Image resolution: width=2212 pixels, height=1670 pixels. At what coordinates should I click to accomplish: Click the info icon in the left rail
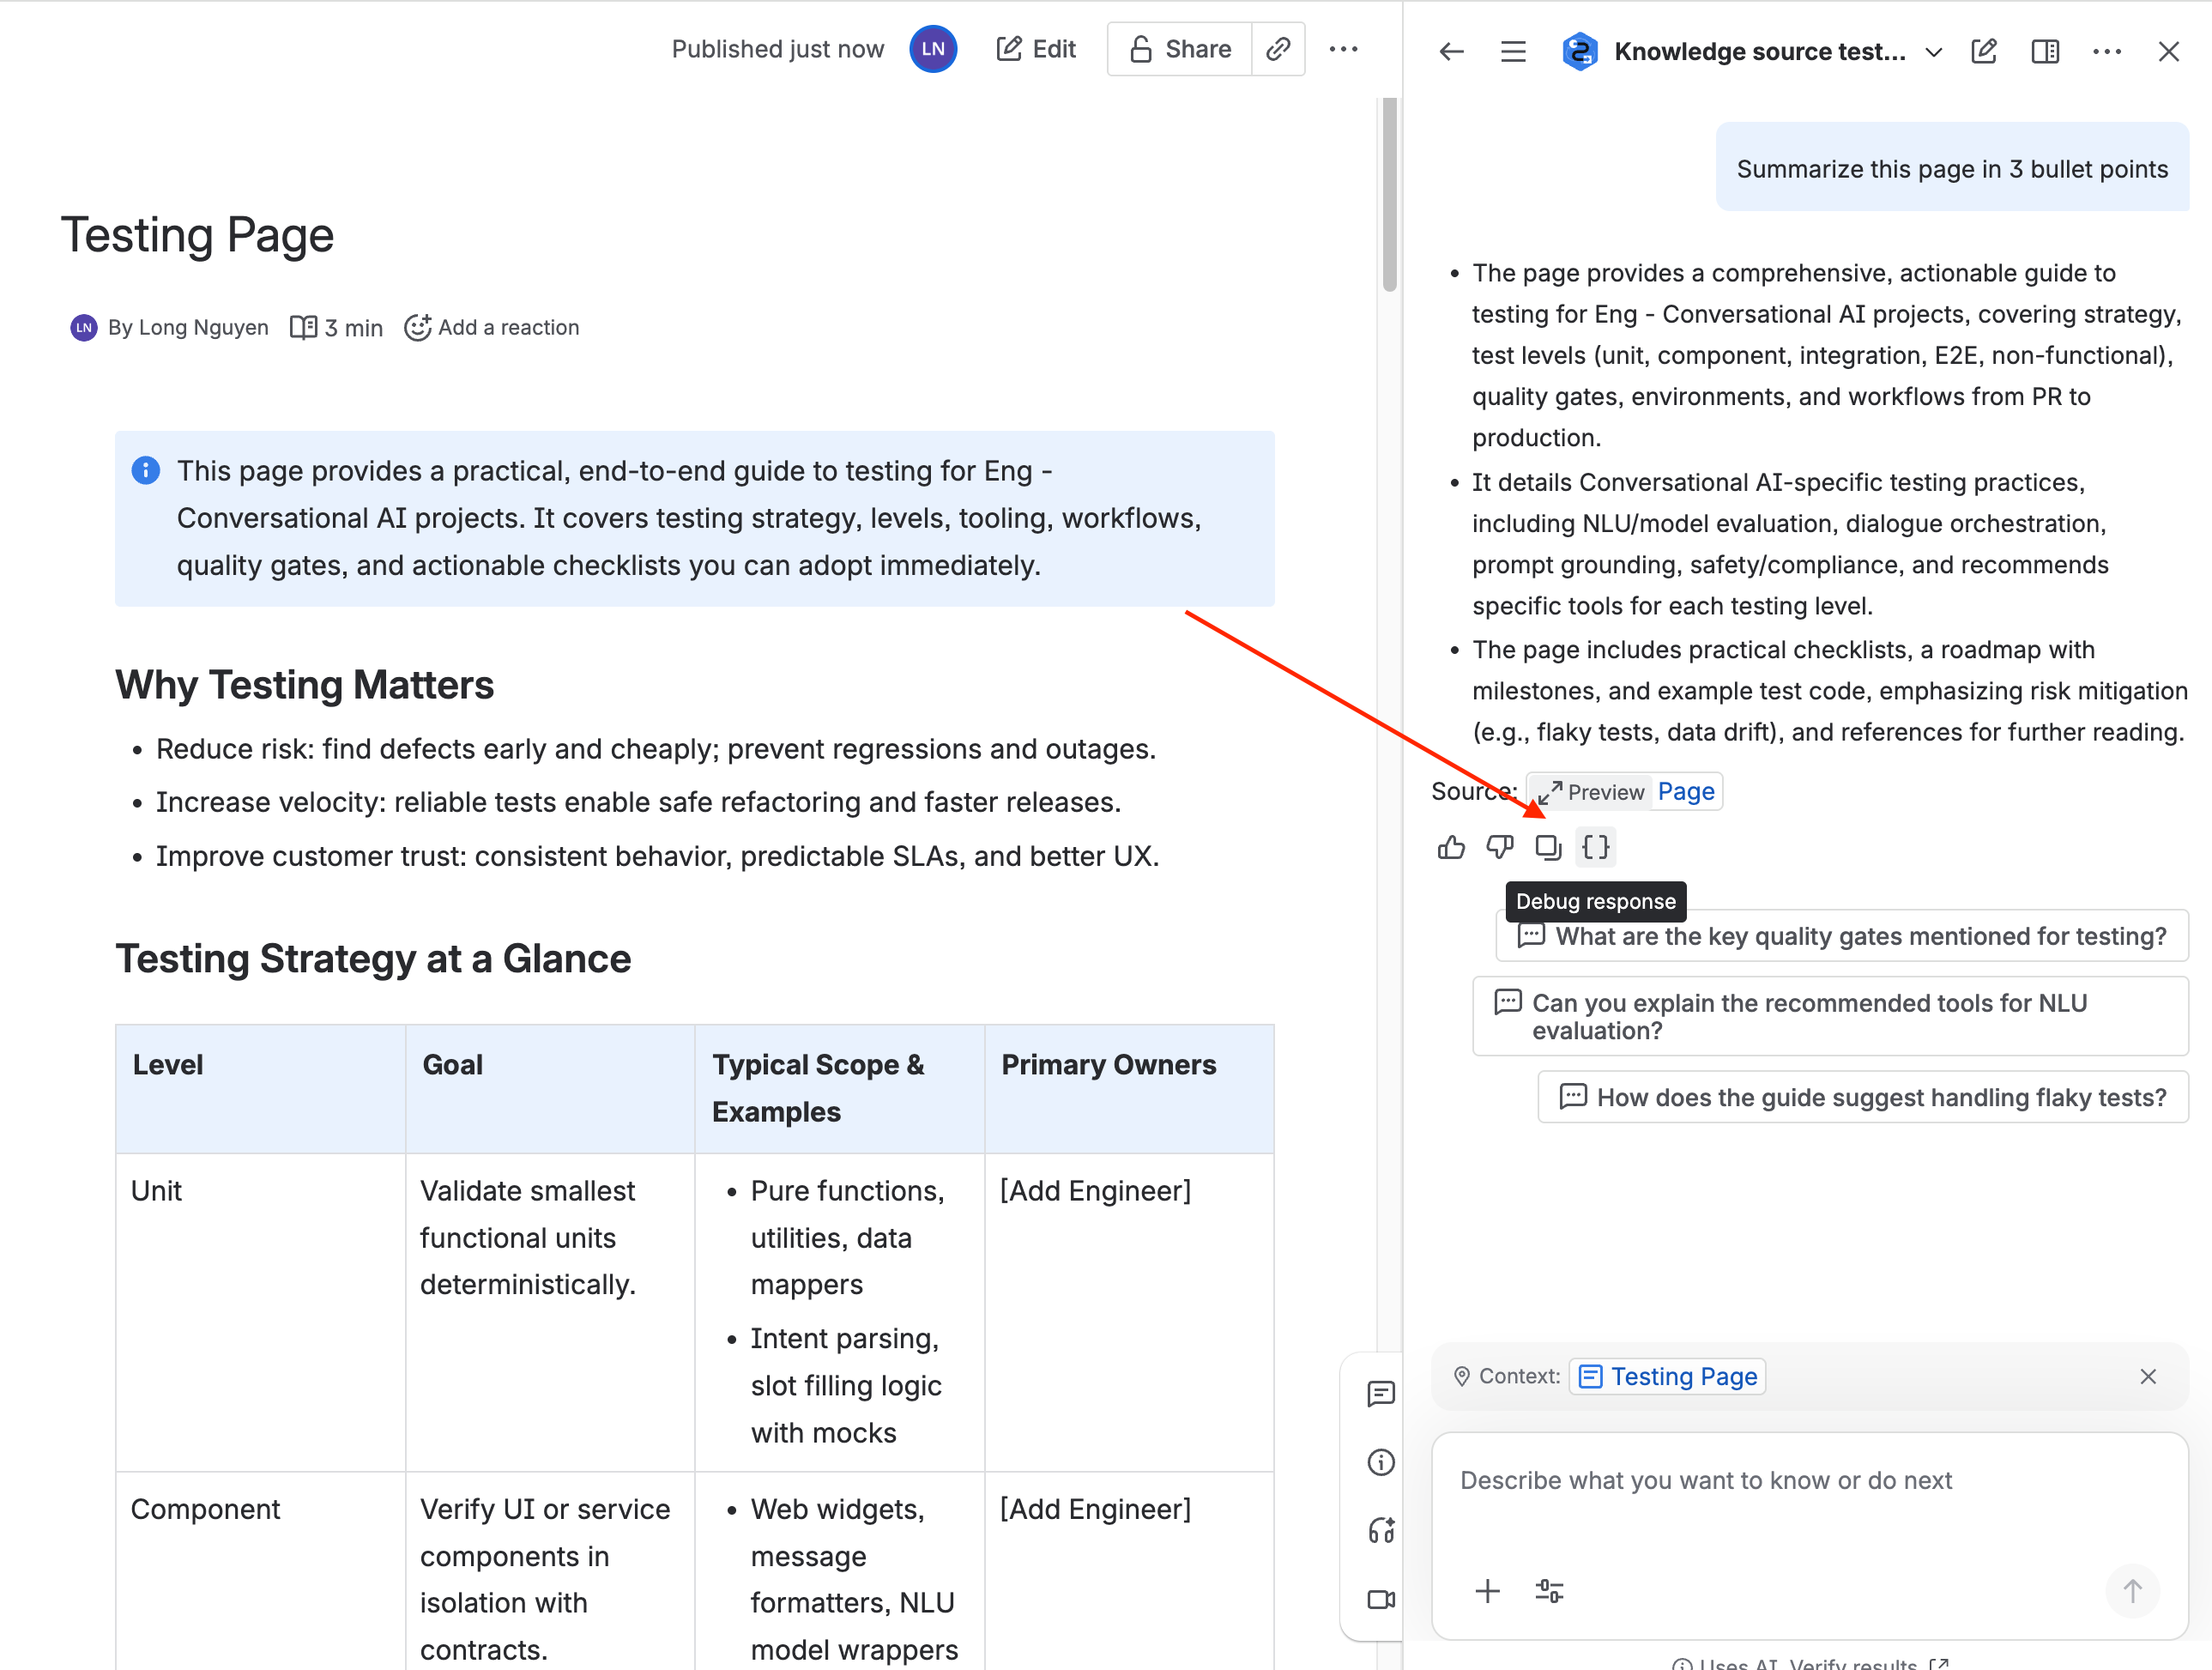1381,1463
